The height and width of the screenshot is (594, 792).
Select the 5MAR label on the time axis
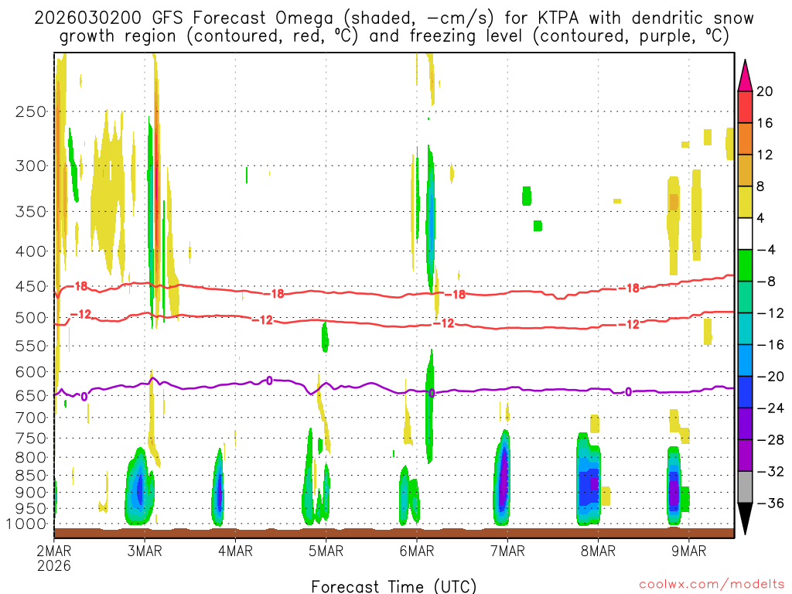[326, 551]
